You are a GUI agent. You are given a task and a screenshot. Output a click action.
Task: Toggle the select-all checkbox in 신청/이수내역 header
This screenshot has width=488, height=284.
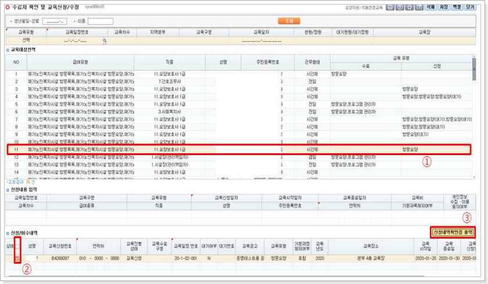[x=17, y=246]
